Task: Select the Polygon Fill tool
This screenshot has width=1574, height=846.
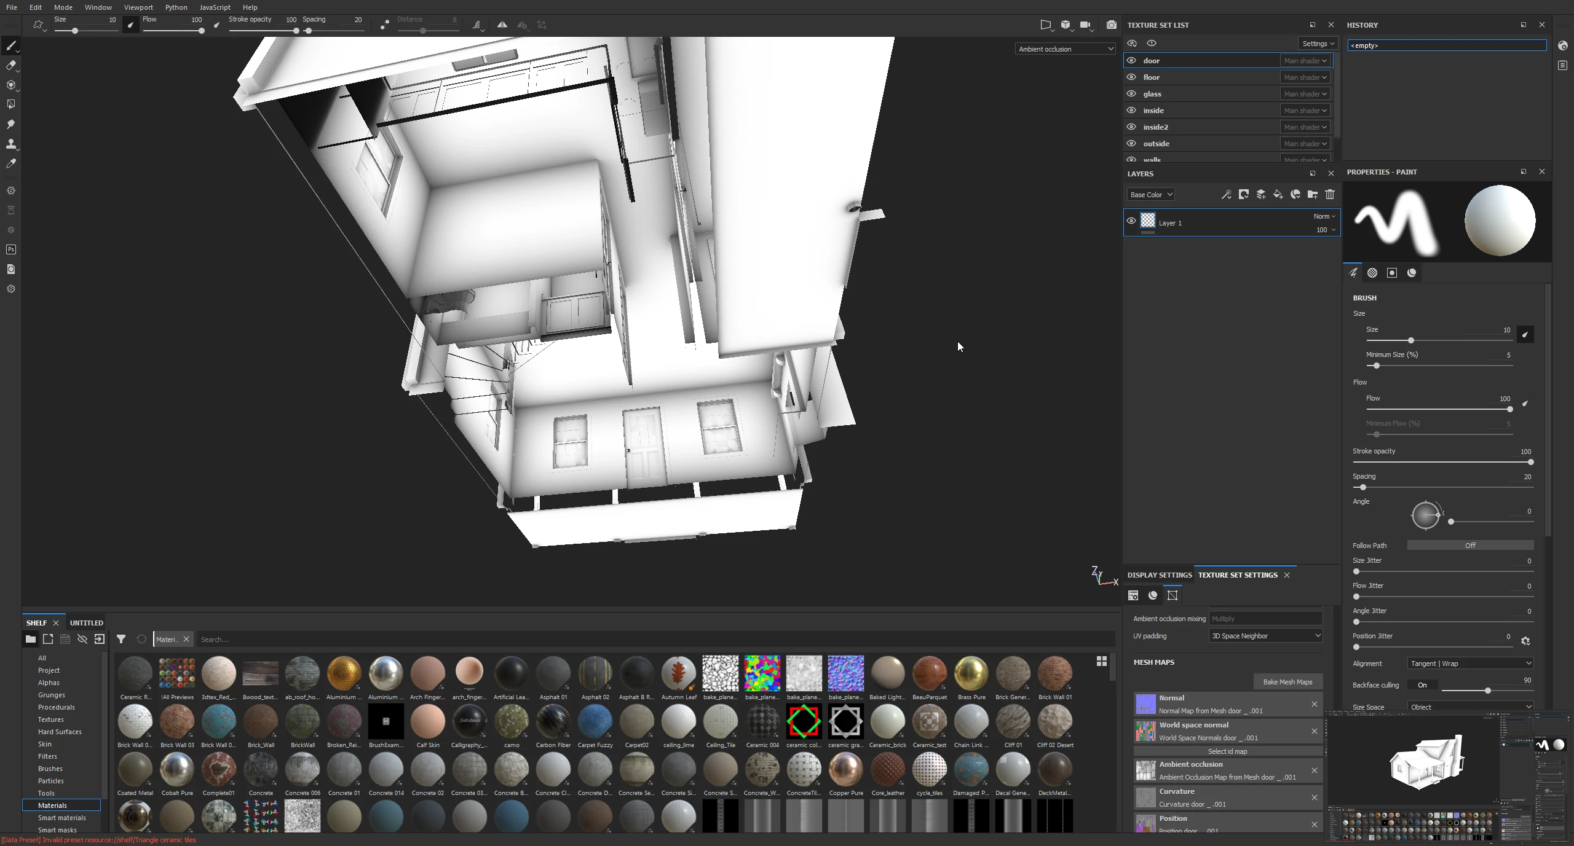Action: click(x=10, y=104)
